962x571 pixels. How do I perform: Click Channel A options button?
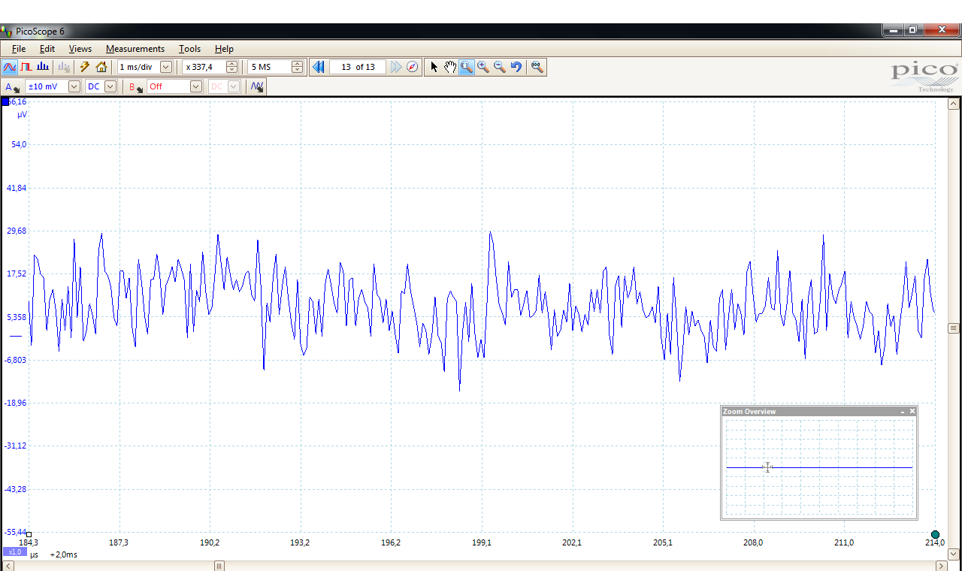pyautogui.click(x=12, y=87)
